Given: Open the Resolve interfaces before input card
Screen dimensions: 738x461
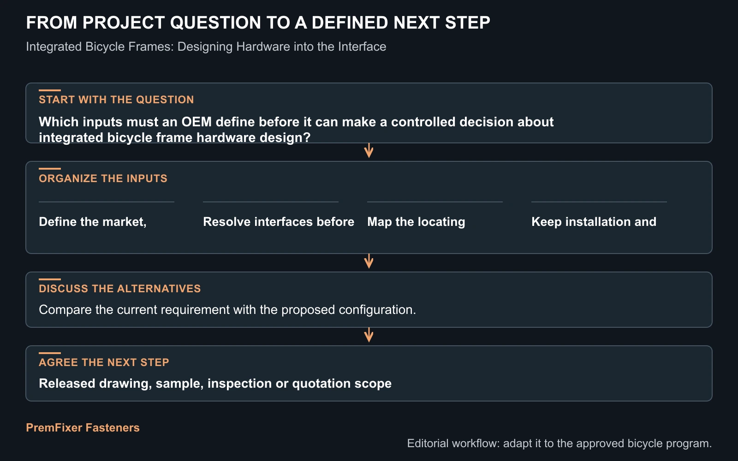Looking at the screenshot, I should [x=279, y=216].
